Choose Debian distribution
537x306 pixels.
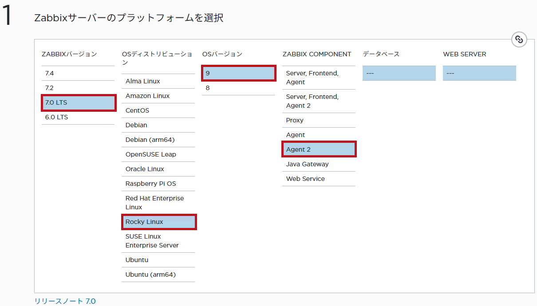158,125
